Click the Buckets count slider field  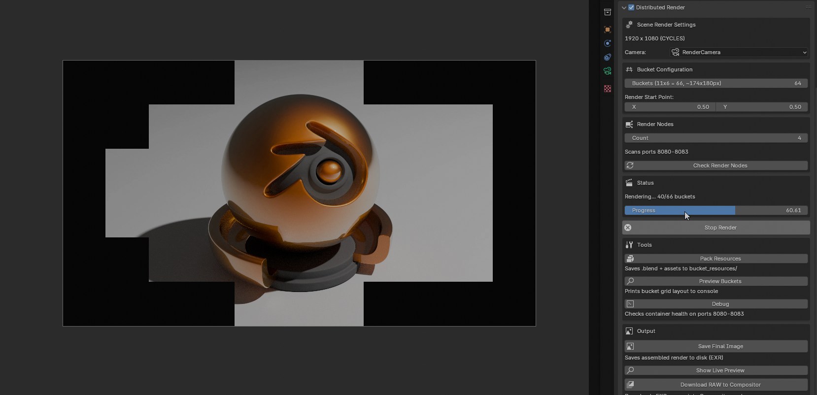coord(716,83)
